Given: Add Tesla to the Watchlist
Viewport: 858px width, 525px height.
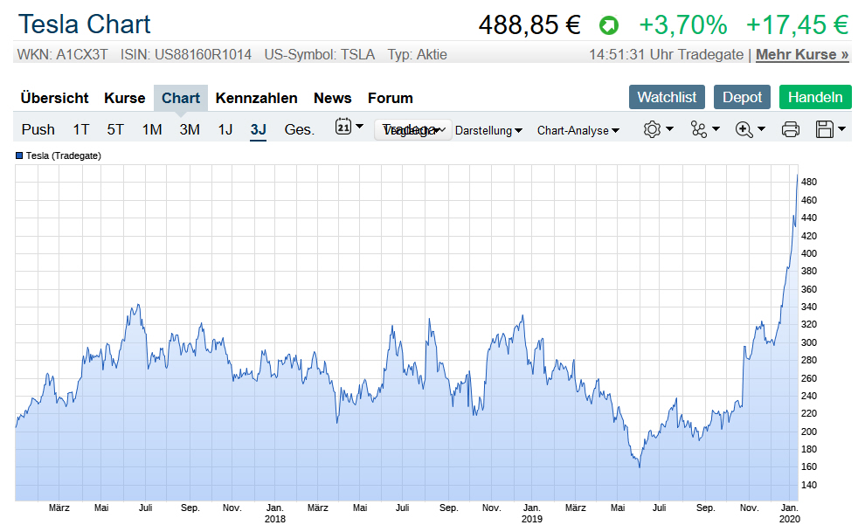Looking at the screenshot, I should point(667,97).
